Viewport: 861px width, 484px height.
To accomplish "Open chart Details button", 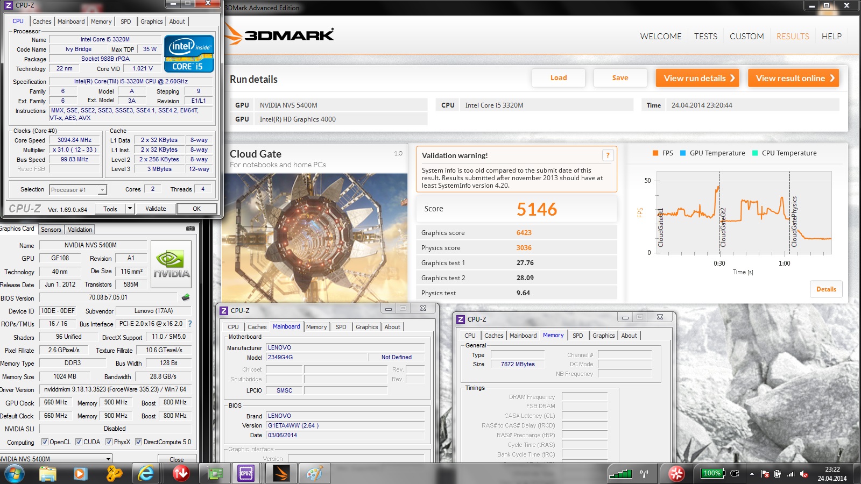I will click(x=826, y=289).
